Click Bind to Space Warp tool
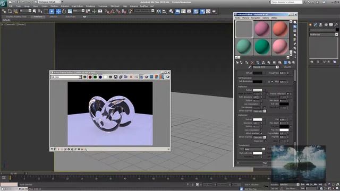This screenshot has height=191, width=340. (15, 11)
